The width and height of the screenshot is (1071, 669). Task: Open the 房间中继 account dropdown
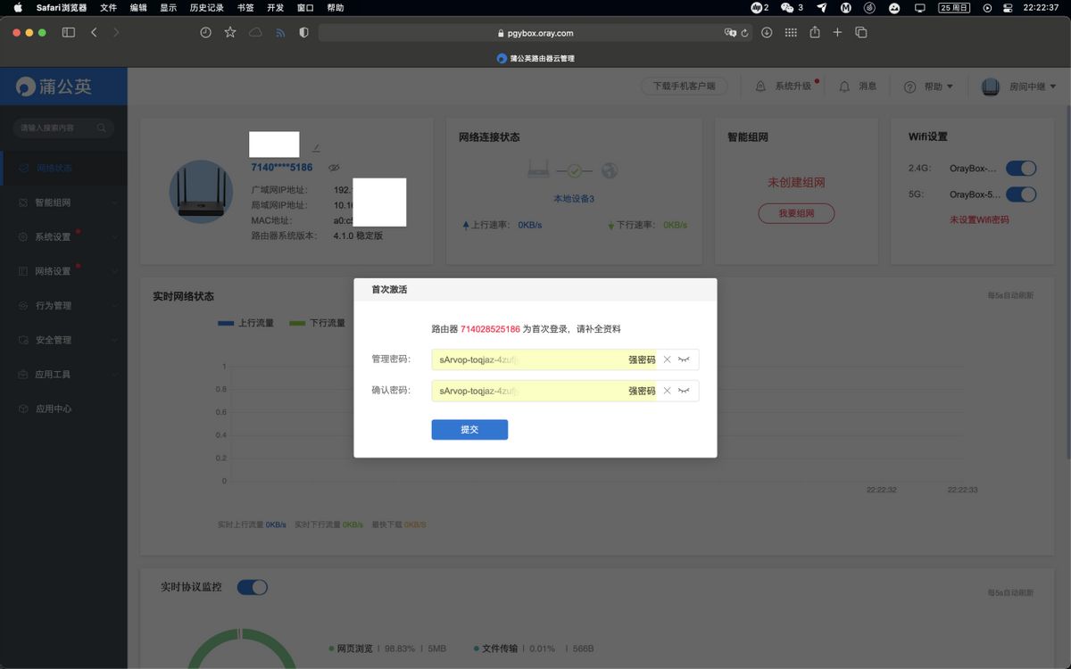pos(1018,87)
